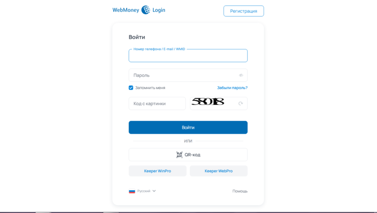Click the Регистрация button
The height and width of the screenshot is (213, 377).
tap(244, 11)
